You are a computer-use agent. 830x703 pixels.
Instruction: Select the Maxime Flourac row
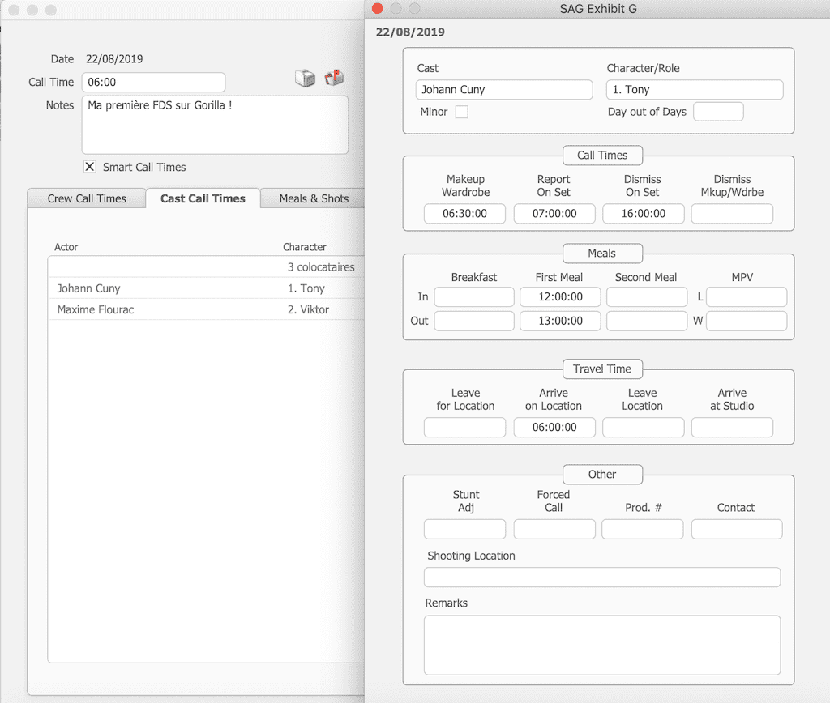click(96, 309)
